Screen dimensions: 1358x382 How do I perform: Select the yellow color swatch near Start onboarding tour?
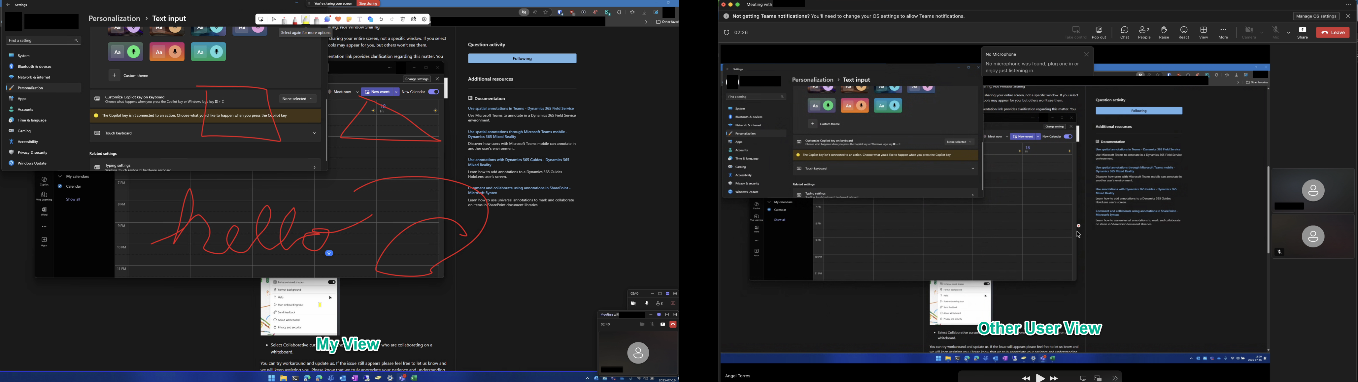pyautogui.click(x=320, y=305)
